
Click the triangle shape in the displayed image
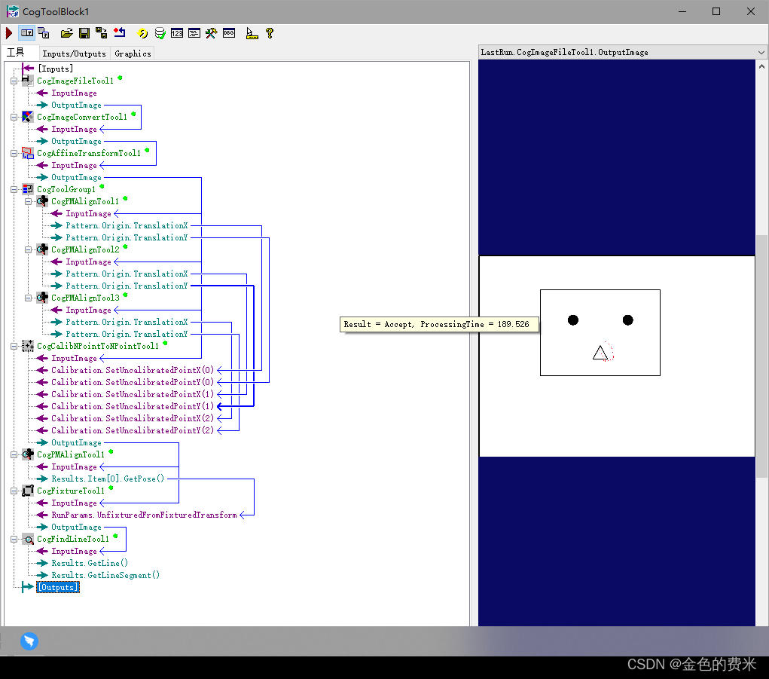[600, 353]
